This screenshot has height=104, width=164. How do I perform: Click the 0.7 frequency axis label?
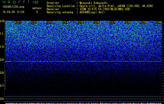click(2, 86)
